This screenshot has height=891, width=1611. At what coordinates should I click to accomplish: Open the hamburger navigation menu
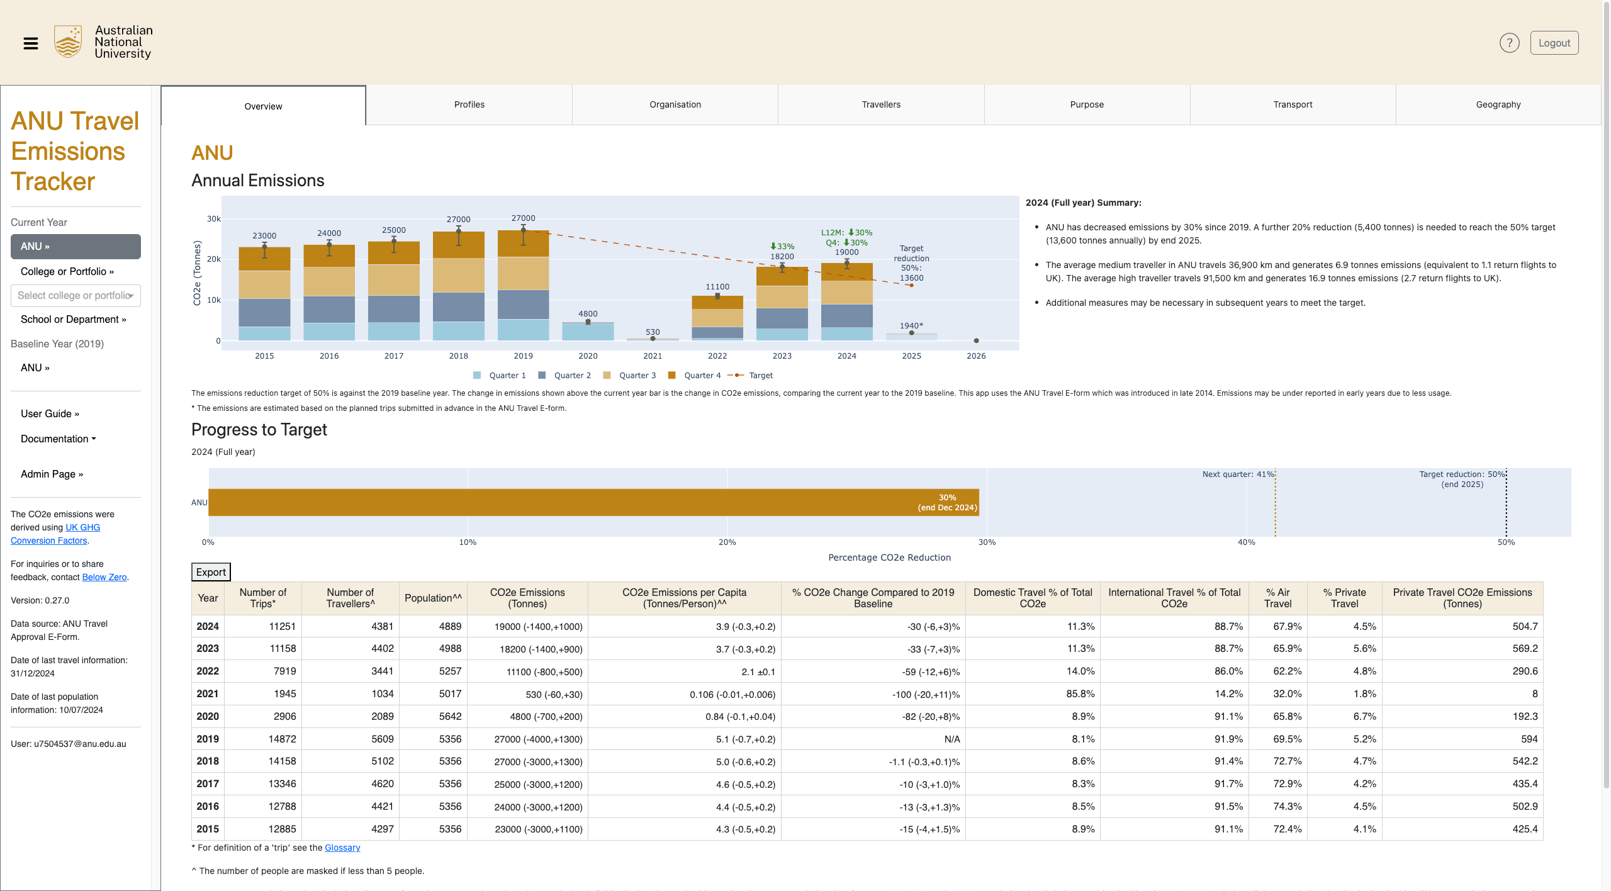31,43
